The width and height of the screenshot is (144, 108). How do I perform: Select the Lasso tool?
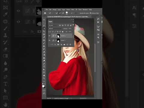[x=44, y=25]
